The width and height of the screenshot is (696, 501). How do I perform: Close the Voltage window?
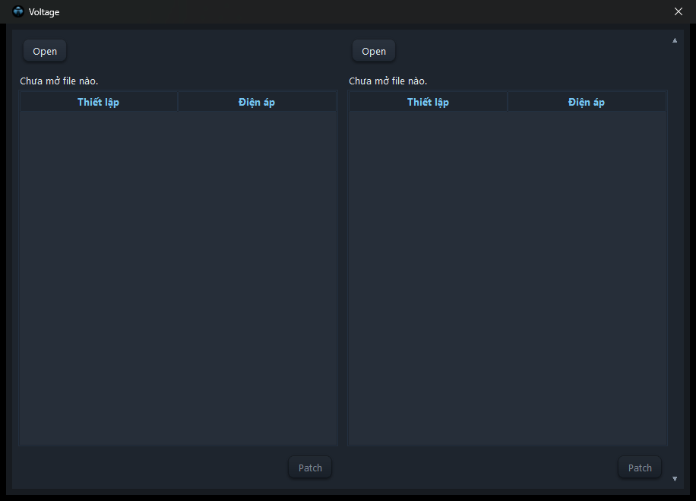coord(679,11)
